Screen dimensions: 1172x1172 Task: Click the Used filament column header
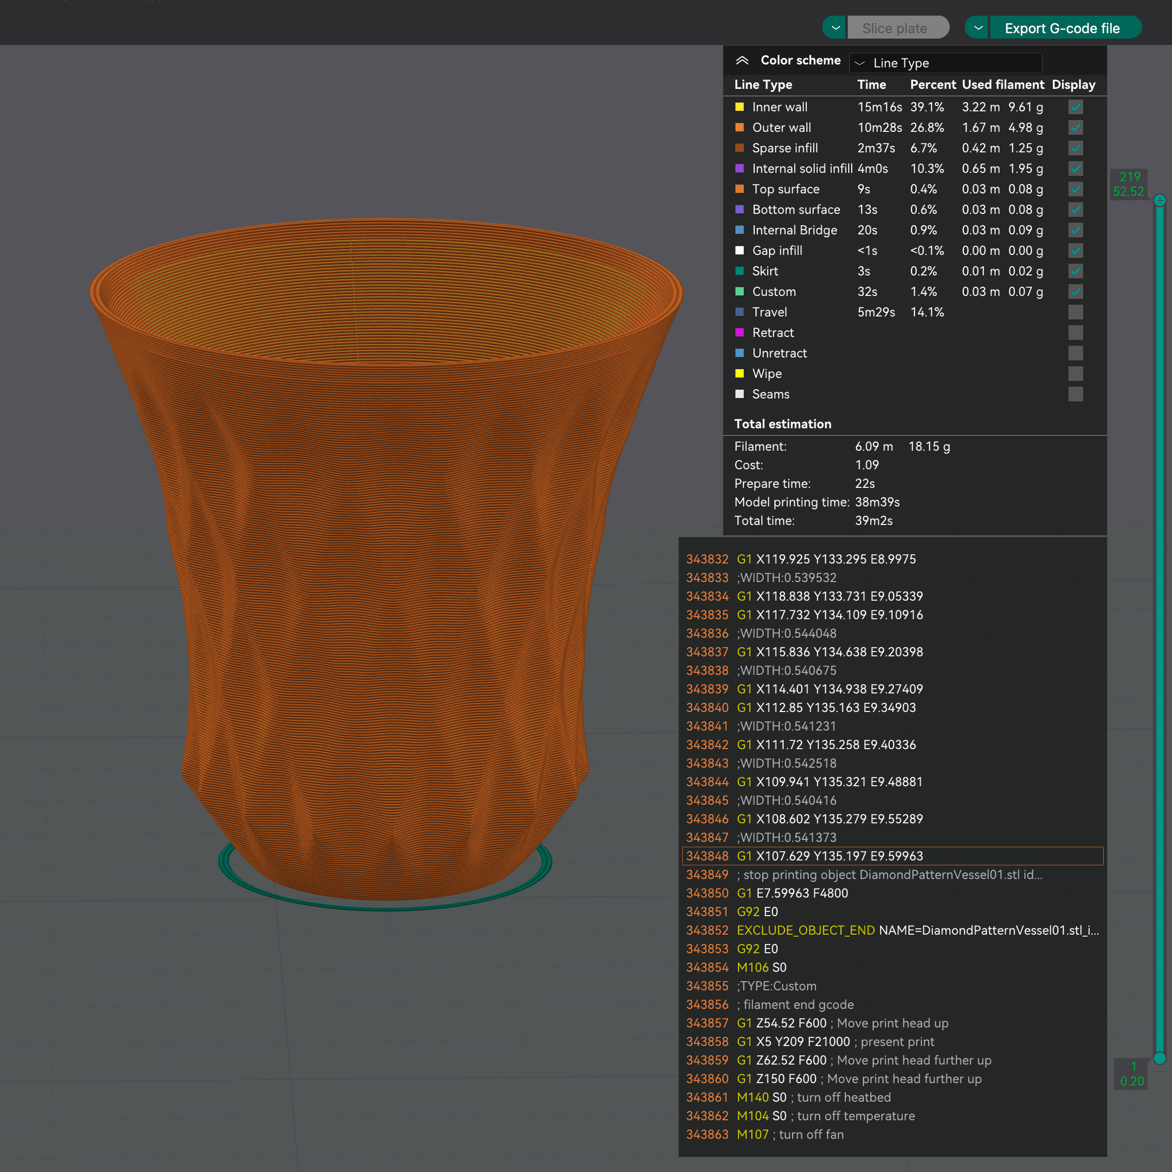coord(1003,85)
